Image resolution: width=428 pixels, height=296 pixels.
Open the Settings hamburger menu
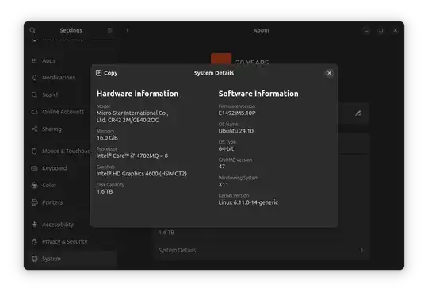pyautogui.click(x=109, y=30)
